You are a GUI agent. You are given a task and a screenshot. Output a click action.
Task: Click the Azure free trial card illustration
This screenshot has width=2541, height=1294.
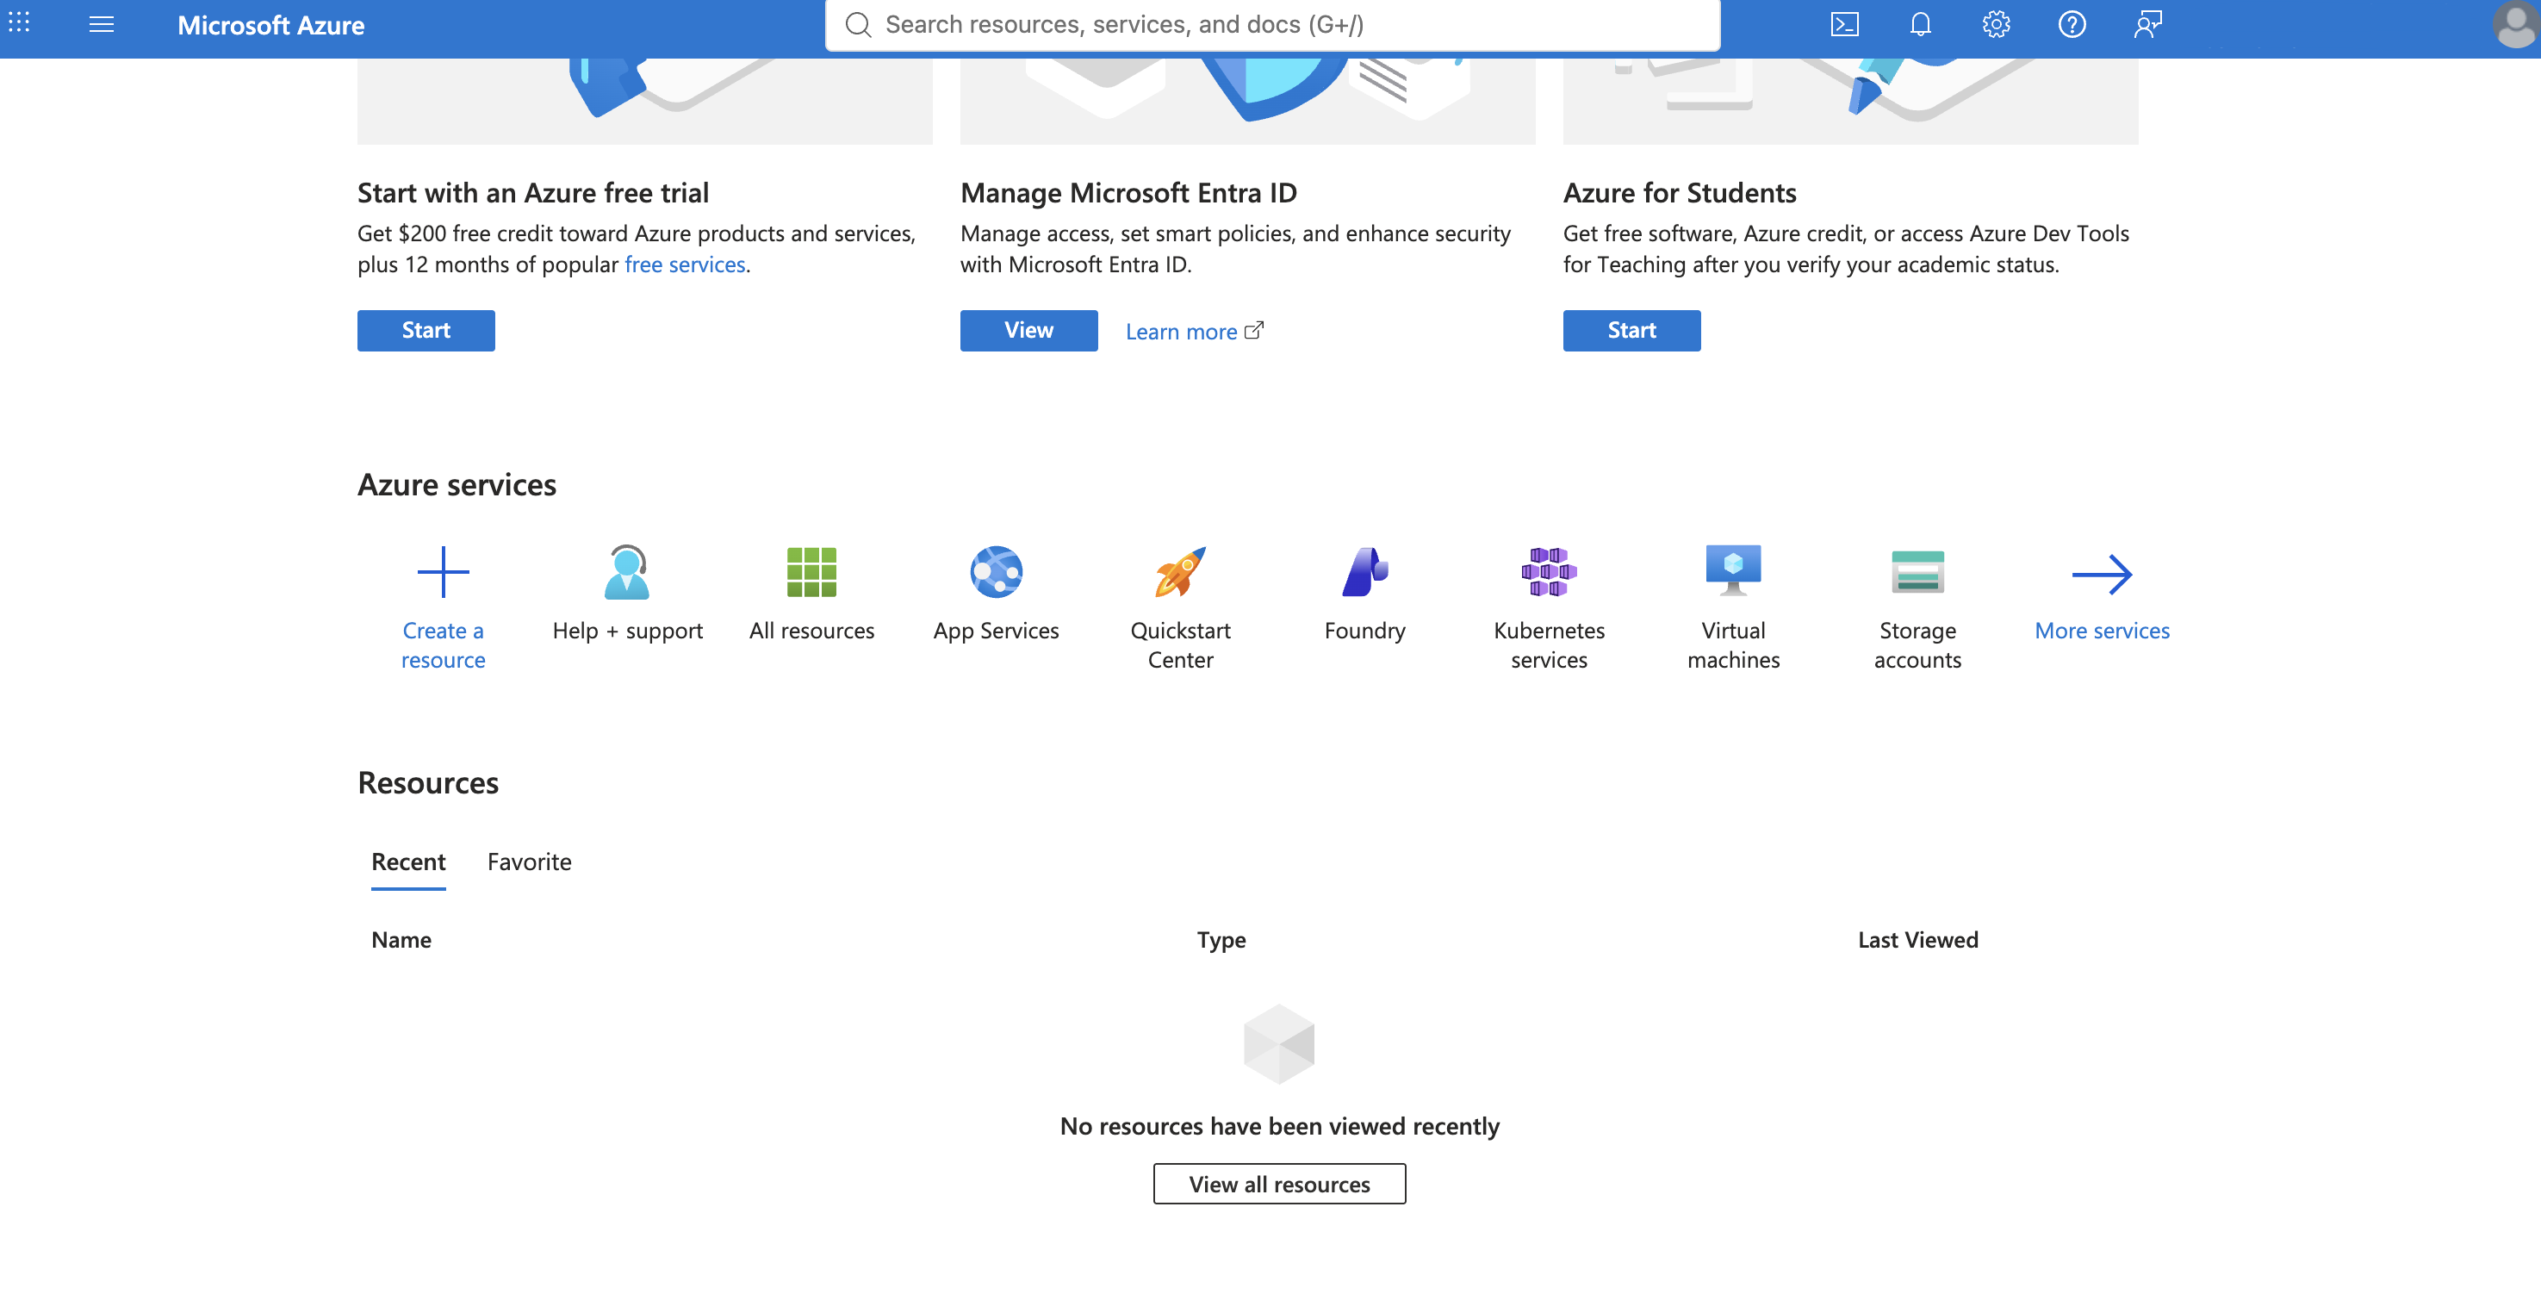pos(645,102)
